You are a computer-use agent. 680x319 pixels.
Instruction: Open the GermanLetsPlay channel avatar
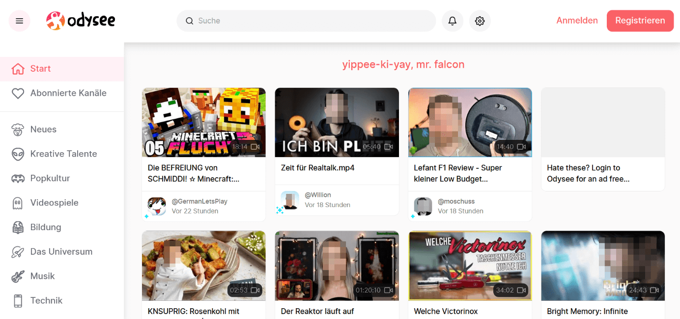pos(157,206)
